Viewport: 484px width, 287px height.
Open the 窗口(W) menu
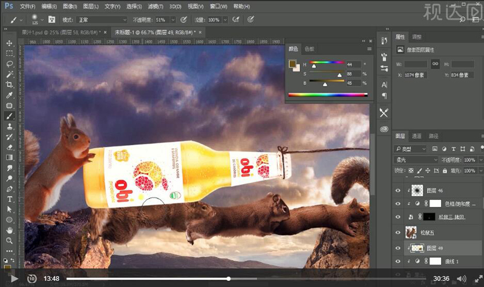pos(218,6)
